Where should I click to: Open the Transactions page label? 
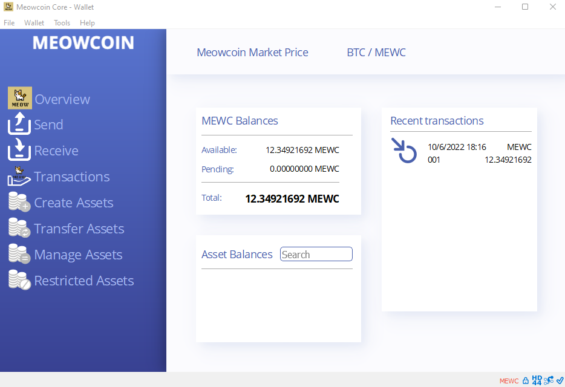(x=72, y=177)
